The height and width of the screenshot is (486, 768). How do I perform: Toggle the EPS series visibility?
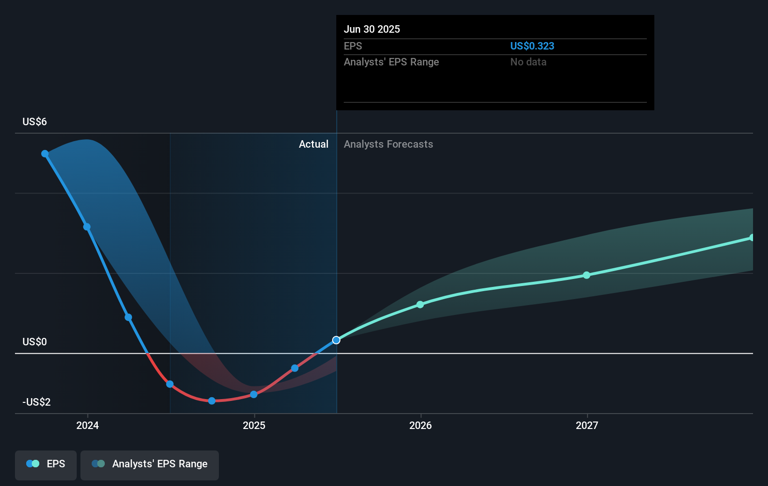tap(45, 465)
